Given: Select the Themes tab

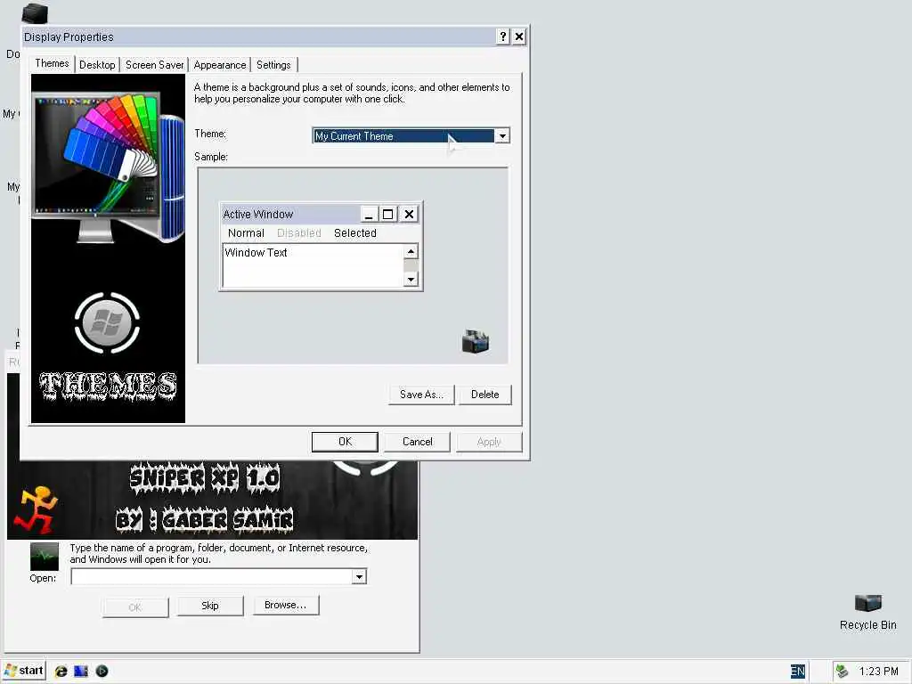Looking at the screenshot, I should tap(52, 63).
